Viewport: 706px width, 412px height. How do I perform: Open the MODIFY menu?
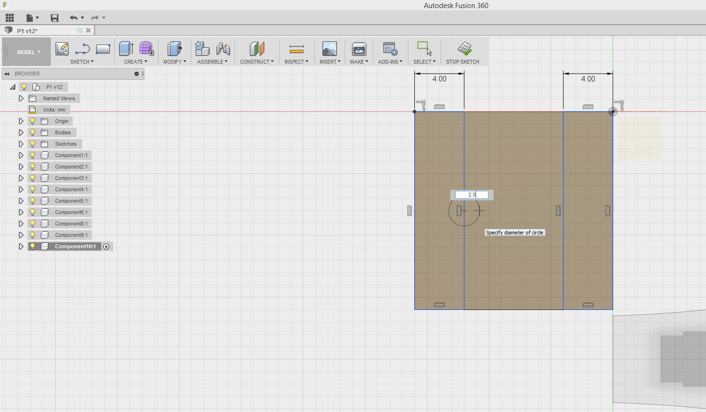click(x=174, y=62)
